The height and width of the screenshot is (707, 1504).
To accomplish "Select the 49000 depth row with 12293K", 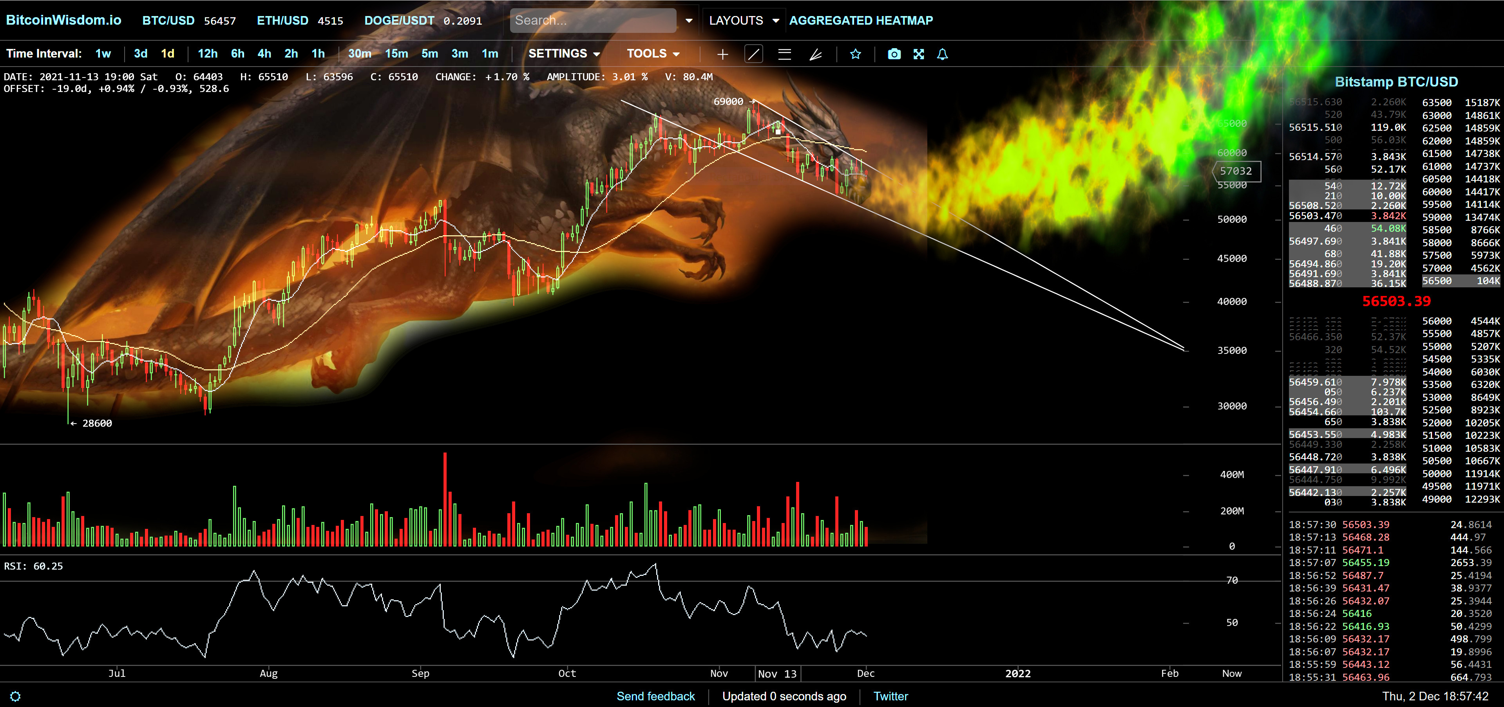I will pyautogui.click(x=1461, y=500).
